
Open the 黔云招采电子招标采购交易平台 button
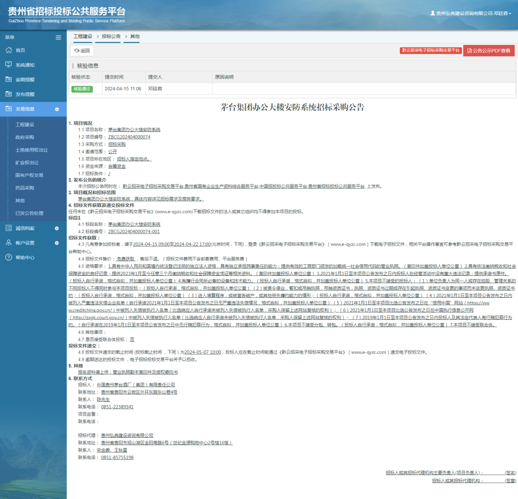point(430,50)
